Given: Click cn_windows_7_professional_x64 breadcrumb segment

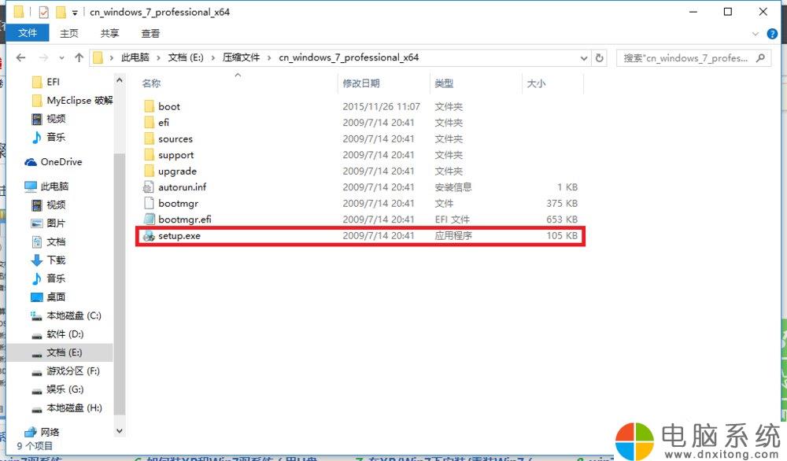Looking at the screenshot, I should [x=349, y=57].
